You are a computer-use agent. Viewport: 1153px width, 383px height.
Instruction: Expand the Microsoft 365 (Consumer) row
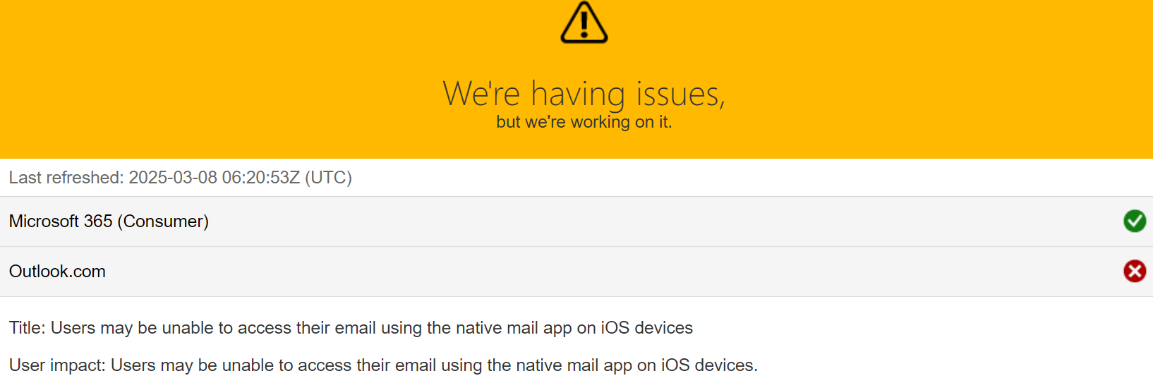click(x=576, y=221)
